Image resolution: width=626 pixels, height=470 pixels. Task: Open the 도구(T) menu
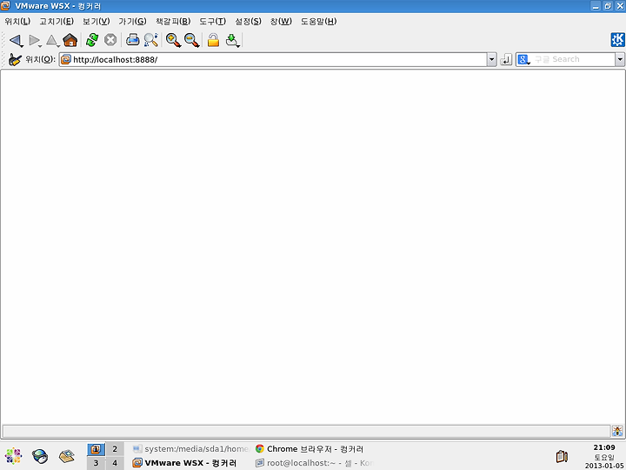213,22
